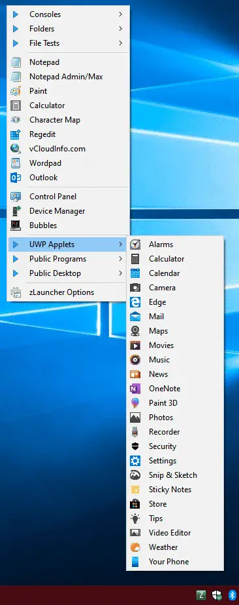Open vCloudInfo.com link entry
The image size is (239, 605).
click(67, 149)
